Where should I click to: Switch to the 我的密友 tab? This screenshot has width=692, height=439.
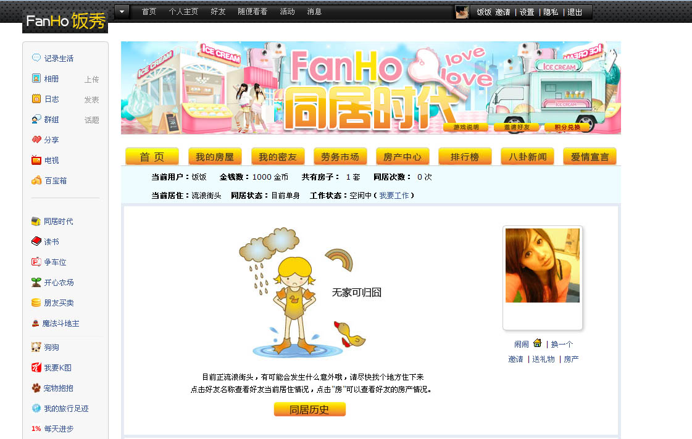pos(278,157)
